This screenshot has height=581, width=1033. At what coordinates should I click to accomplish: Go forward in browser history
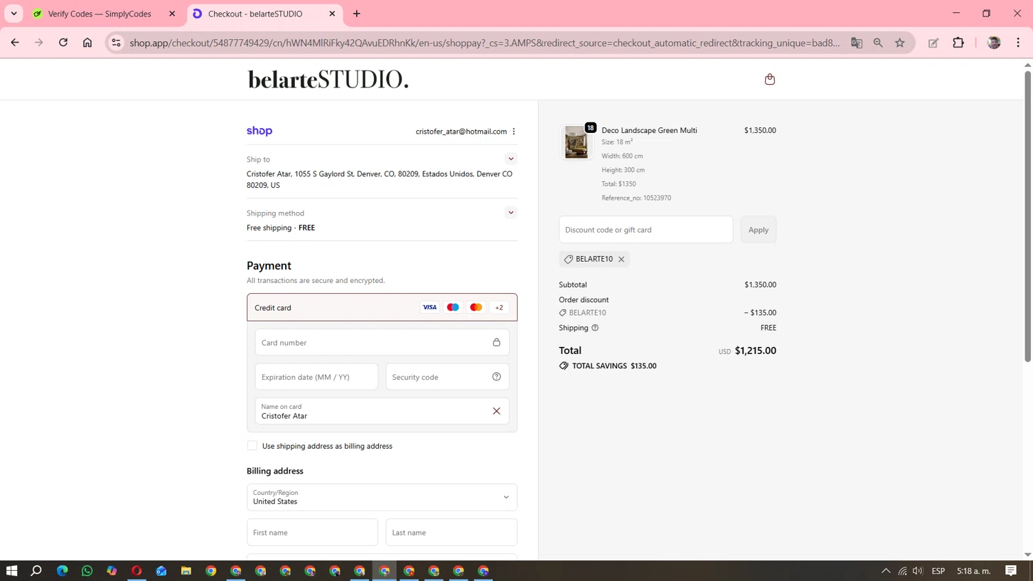coord(39,43)
